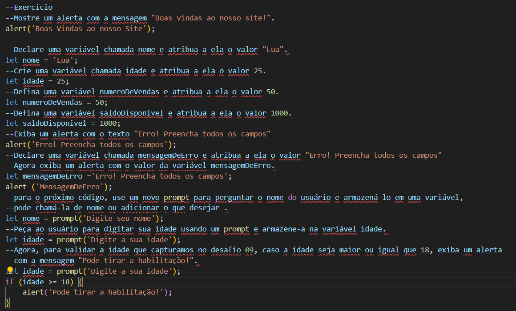Click the comment starting "--Peça ao usuário"
Viewport: 516px width, 311px height.
[x=195, y=229]
